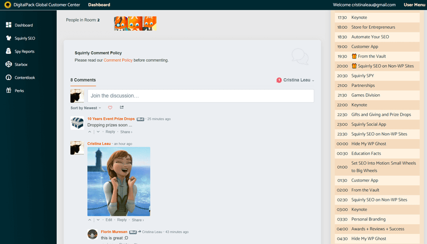Screen dimensions: 427x244
Task: Click the share icon next to heart
Action: click(x=122, y=107)
